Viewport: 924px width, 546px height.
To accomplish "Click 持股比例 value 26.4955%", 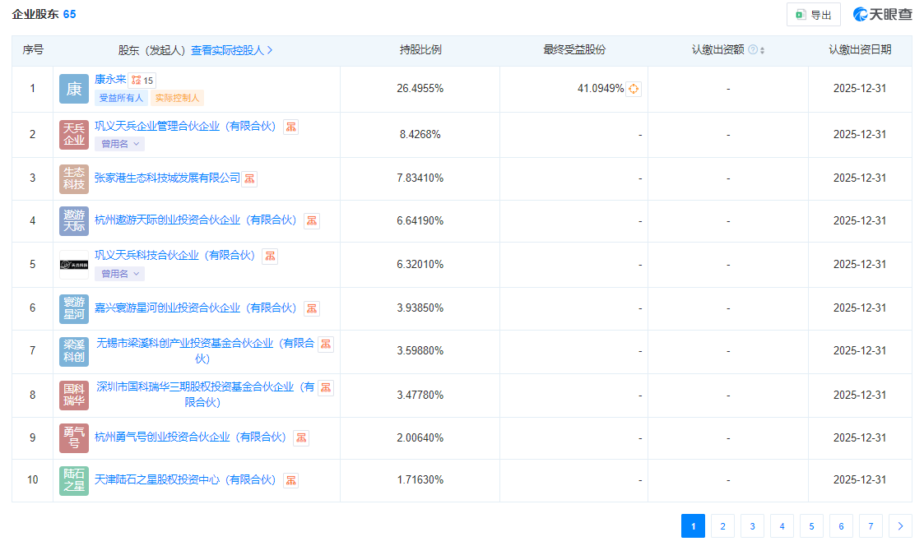I will pyautogui.click(x=420, y=88).
